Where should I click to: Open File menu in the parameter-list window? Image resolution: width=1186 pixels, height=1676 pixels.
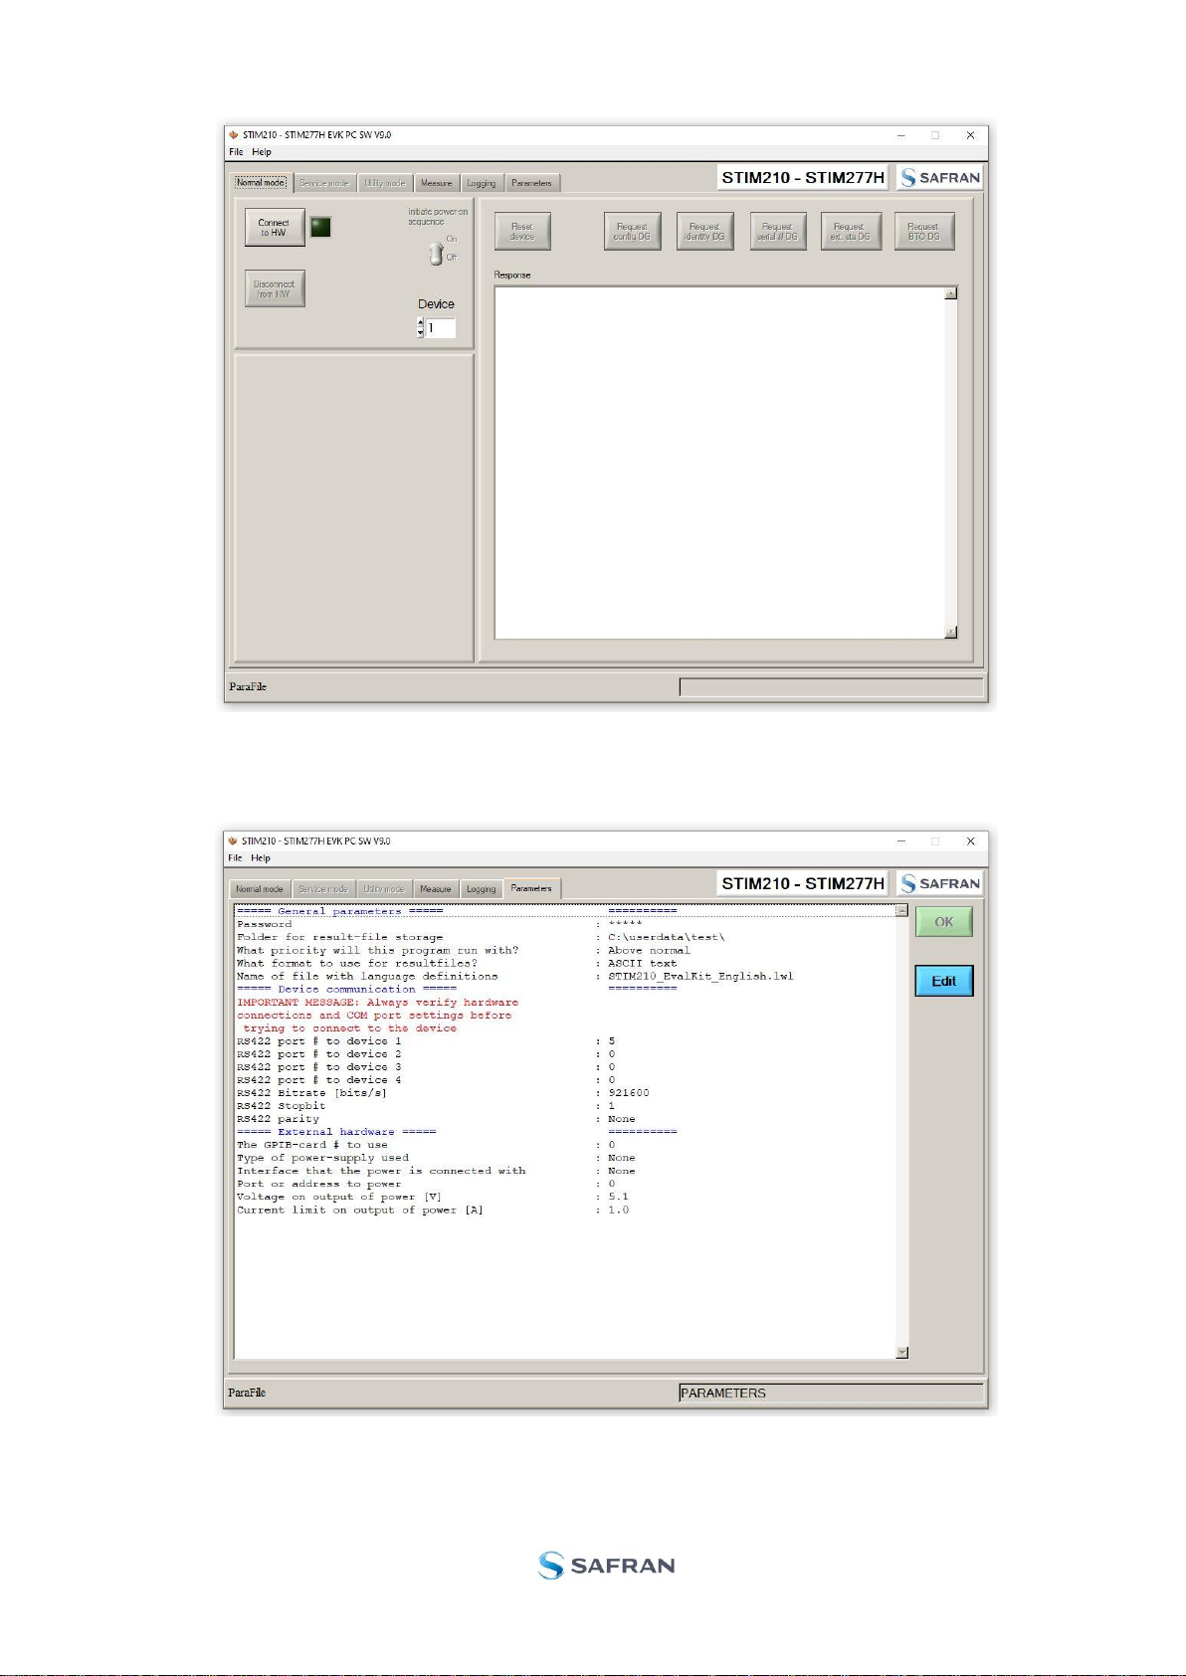(236, 857)
